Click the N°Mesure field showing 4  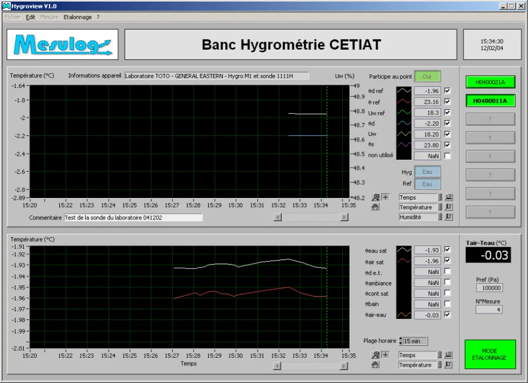[489, 310]
